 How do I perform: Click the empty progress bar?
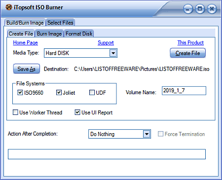(107, 154)
